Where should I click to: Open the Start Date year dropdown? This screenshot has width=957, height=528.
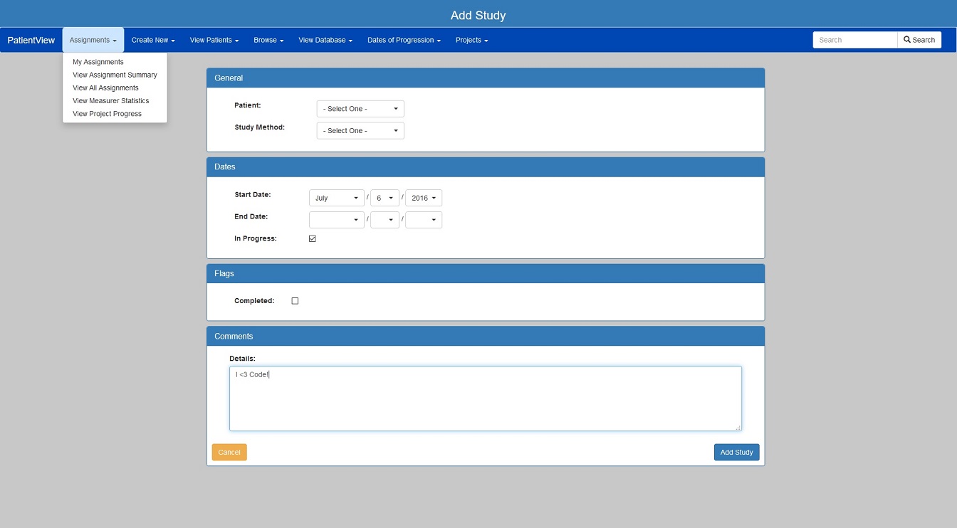[x=424, y=198]
